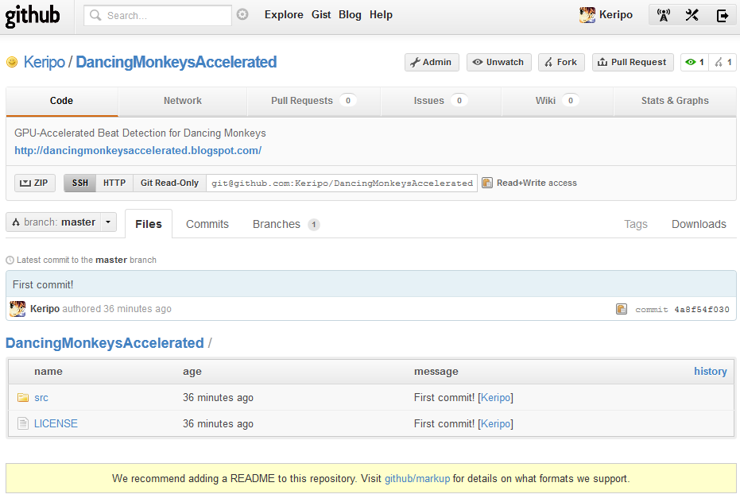Open the Explore menu
Image resolution: width=740 pixels, height=498 pixels.
pos(284,14)
